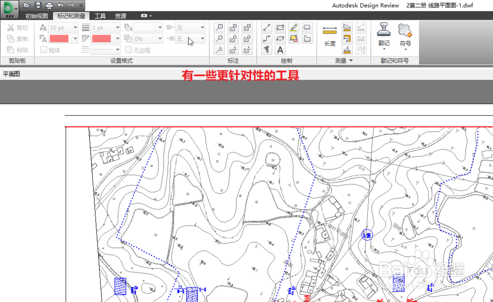Click the 剪切 (cut) button
The image size is (493, 302).
click(18, 28)
